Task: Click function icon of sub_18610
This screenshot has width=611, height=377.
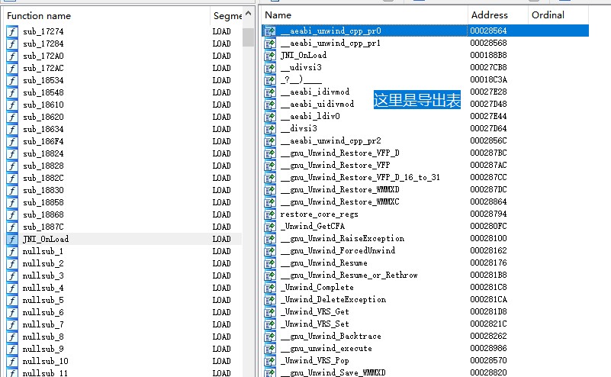Action: (x=12, y=105)
